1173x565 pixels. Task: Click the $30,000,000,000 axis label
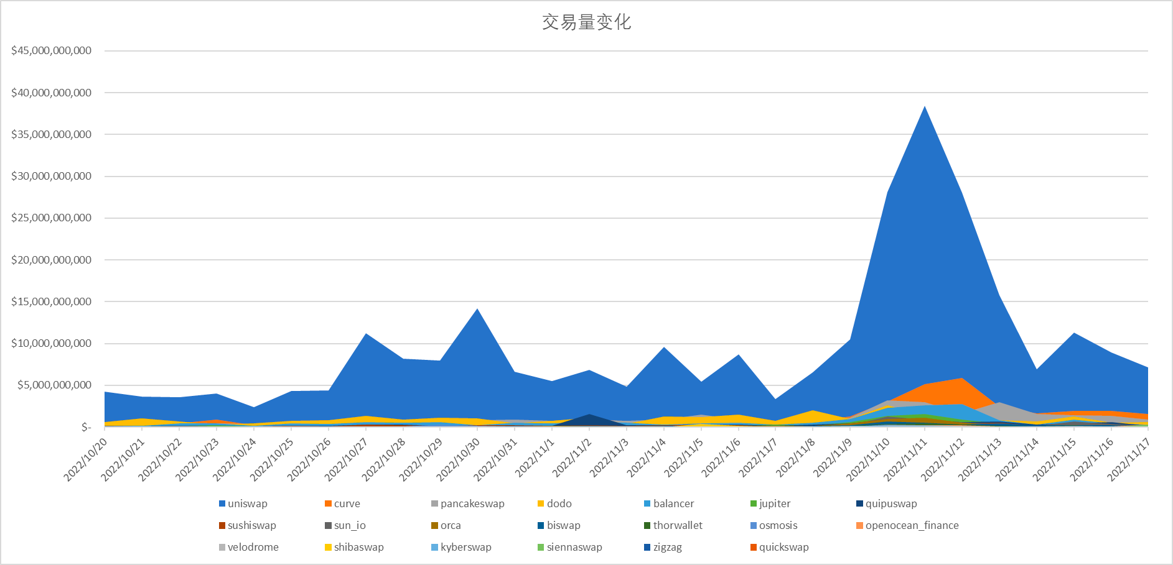tap(52, 176)
